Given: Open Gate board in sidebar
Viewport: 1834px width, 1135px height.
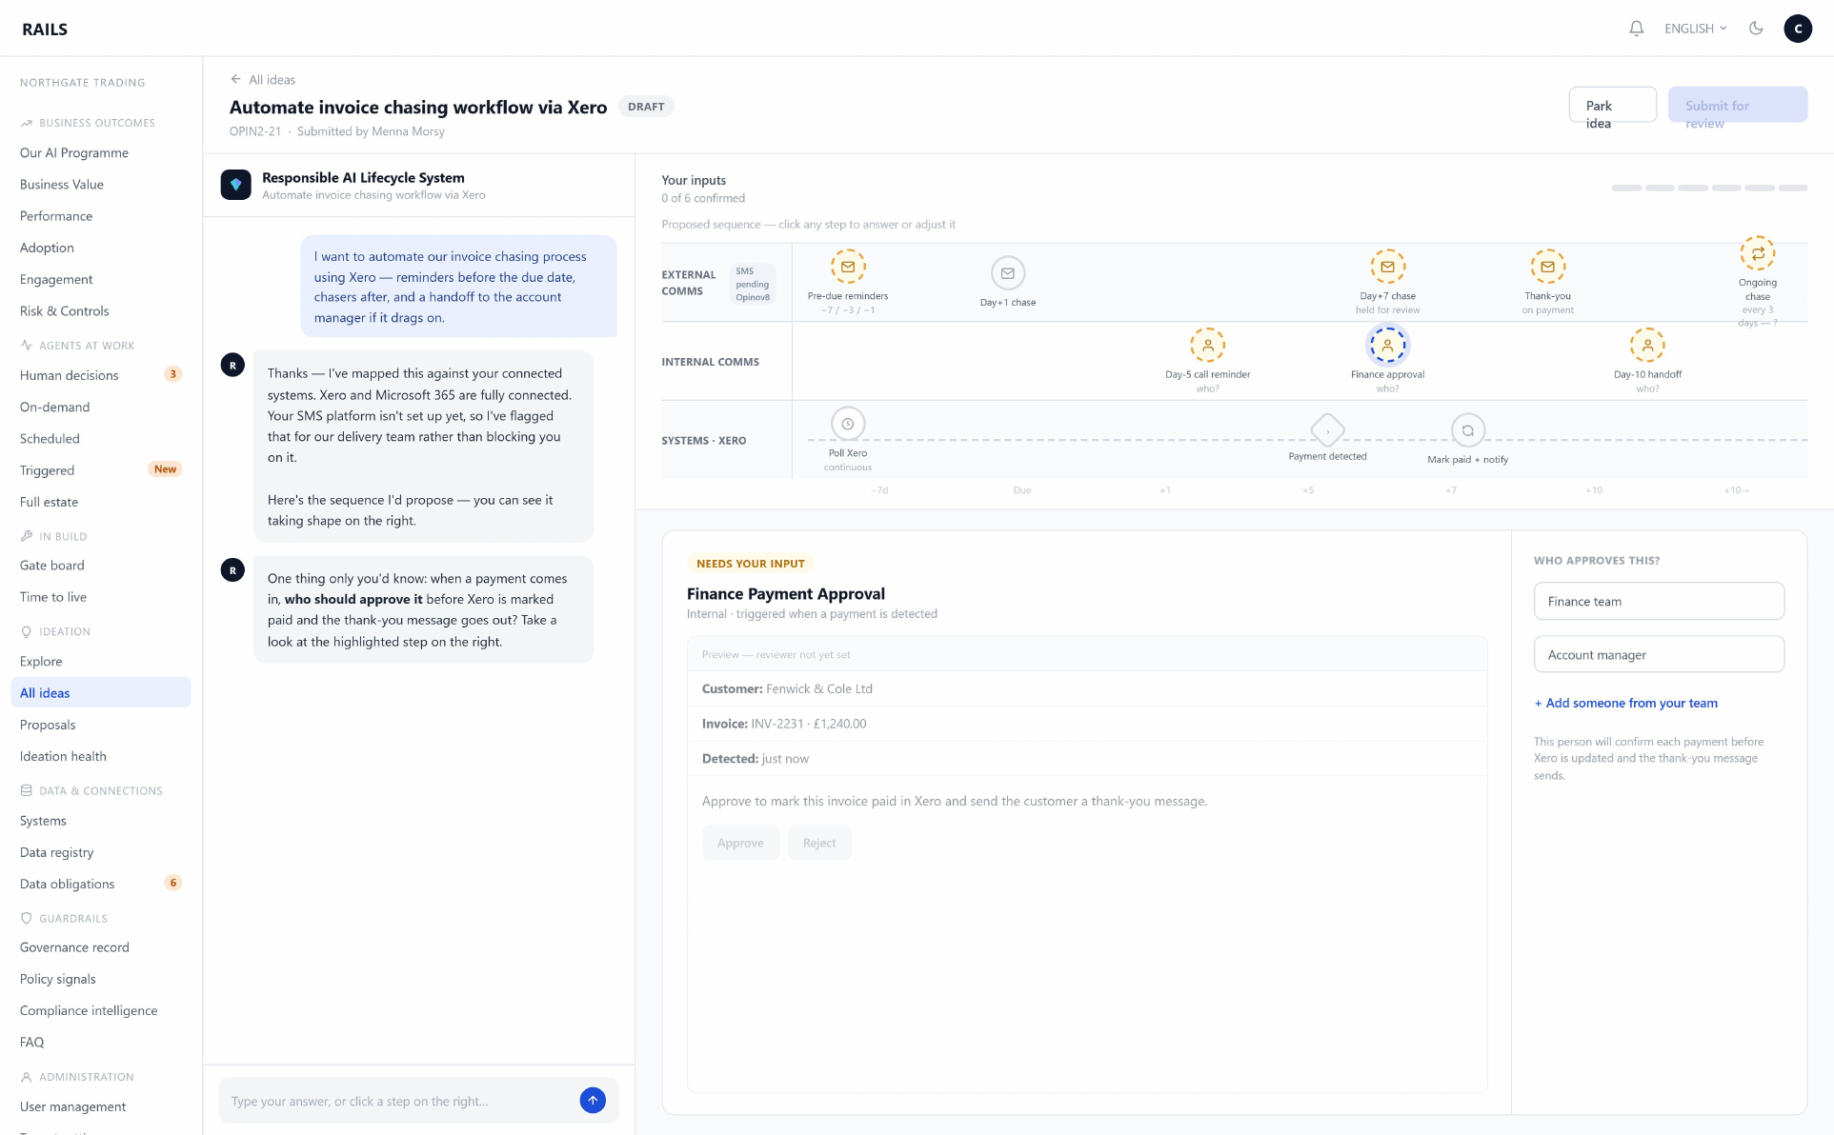Looking at the screenshot, I should (100, 566).
